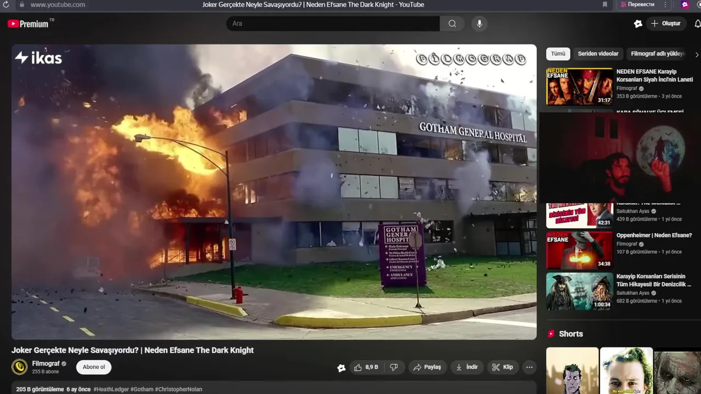Click the search magnifier button
Viewport: 701px width, 394px height.
click(452, 24)
